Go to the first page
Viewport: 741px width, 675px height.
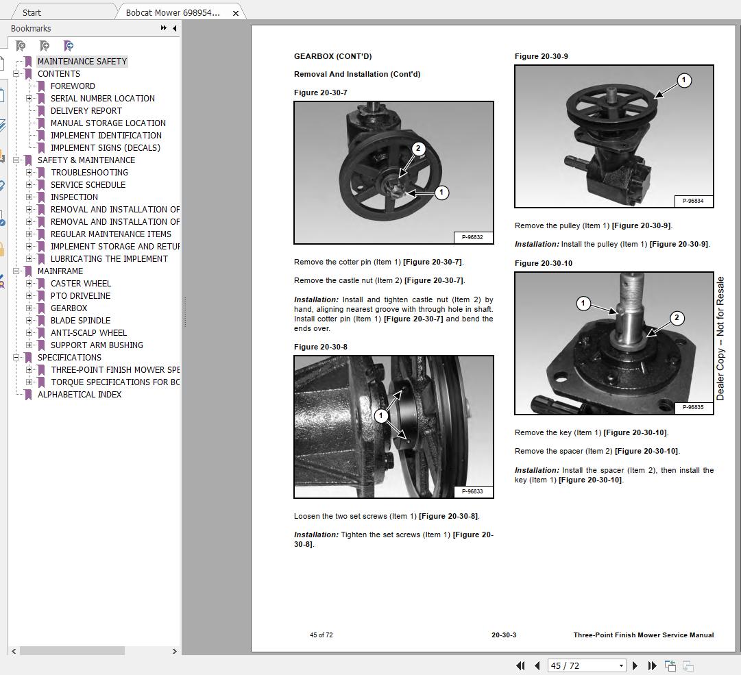tap(521, 665)
